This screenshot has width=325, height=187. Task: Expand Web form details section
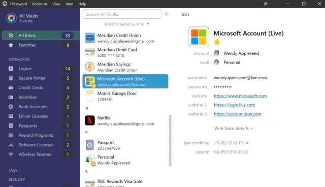coord(234,129)
